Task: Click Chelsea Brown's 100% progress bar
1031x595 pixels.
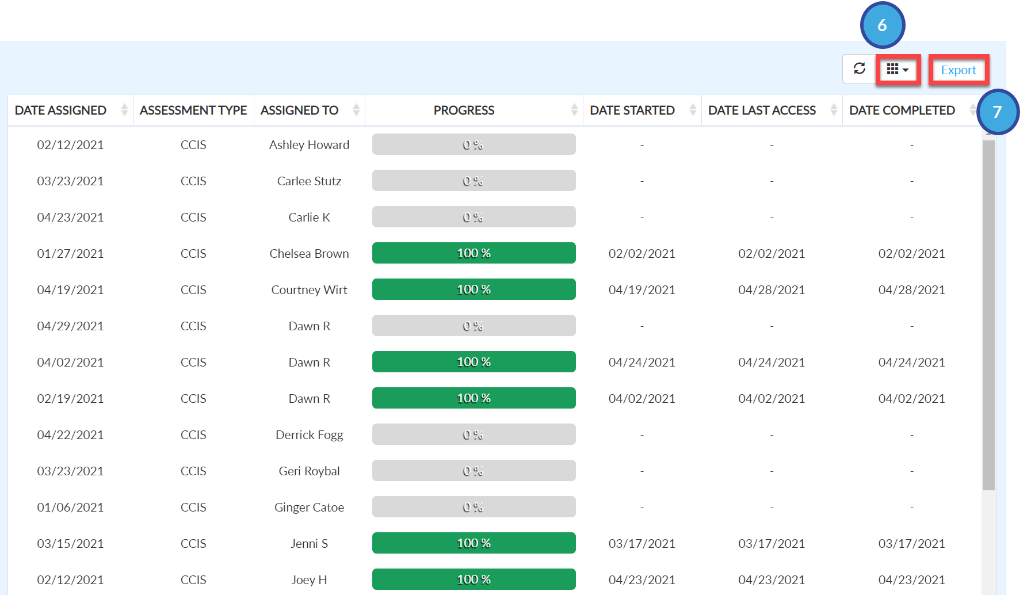Action: coord(474,253)
